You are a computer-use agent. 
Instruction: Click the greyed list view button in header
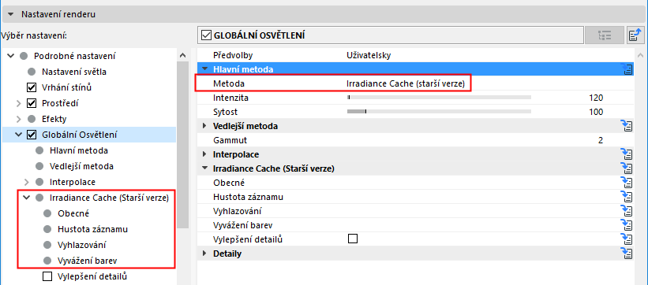(x=604, y=35)
